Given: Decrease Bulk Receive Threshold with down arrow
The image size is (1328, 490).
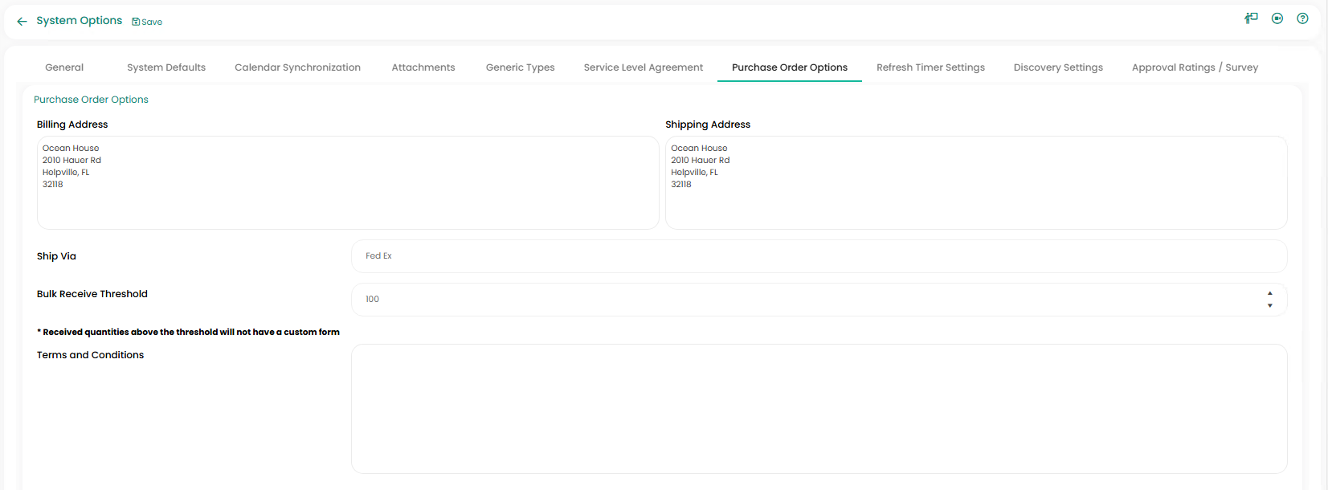Looking at the screenshot, I should point(1269,306).
